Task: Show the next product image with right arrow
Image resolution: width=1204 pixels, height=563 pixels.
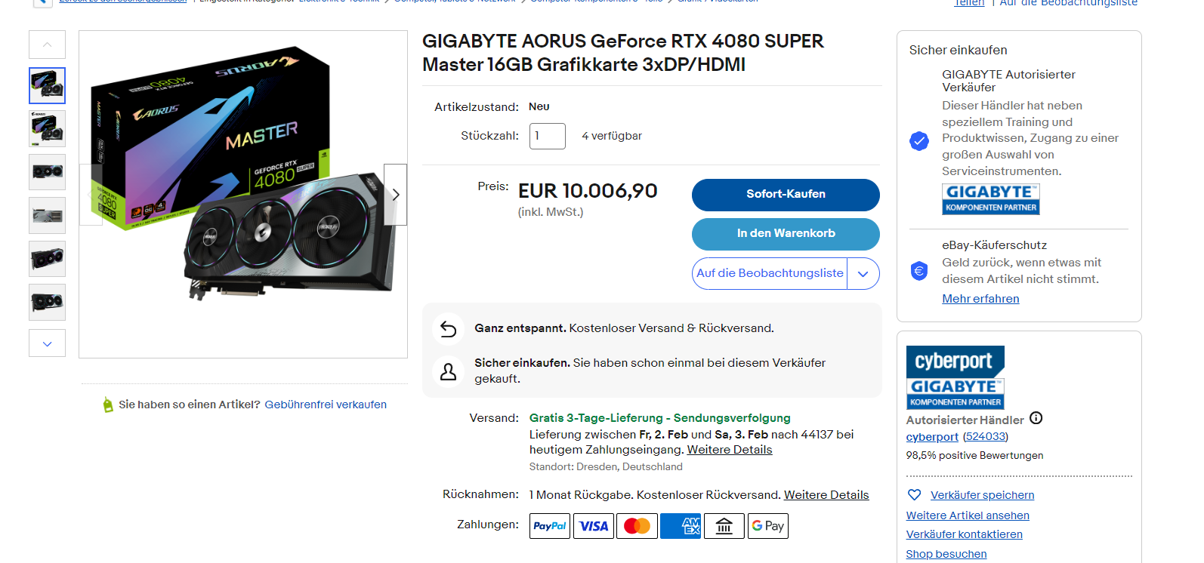Action: click(395, 195)
